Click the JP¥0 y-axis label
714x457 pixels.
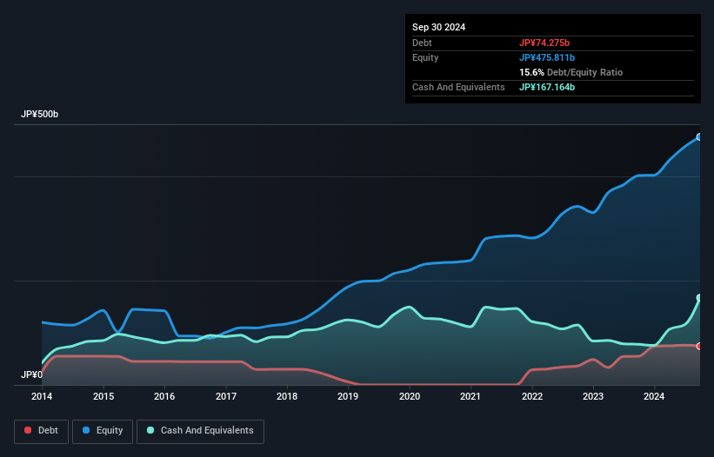[x=30, y=374]
